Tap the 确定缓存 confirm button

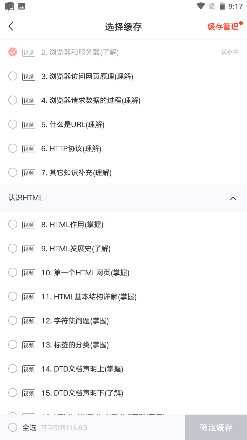(x=216, y=427)
